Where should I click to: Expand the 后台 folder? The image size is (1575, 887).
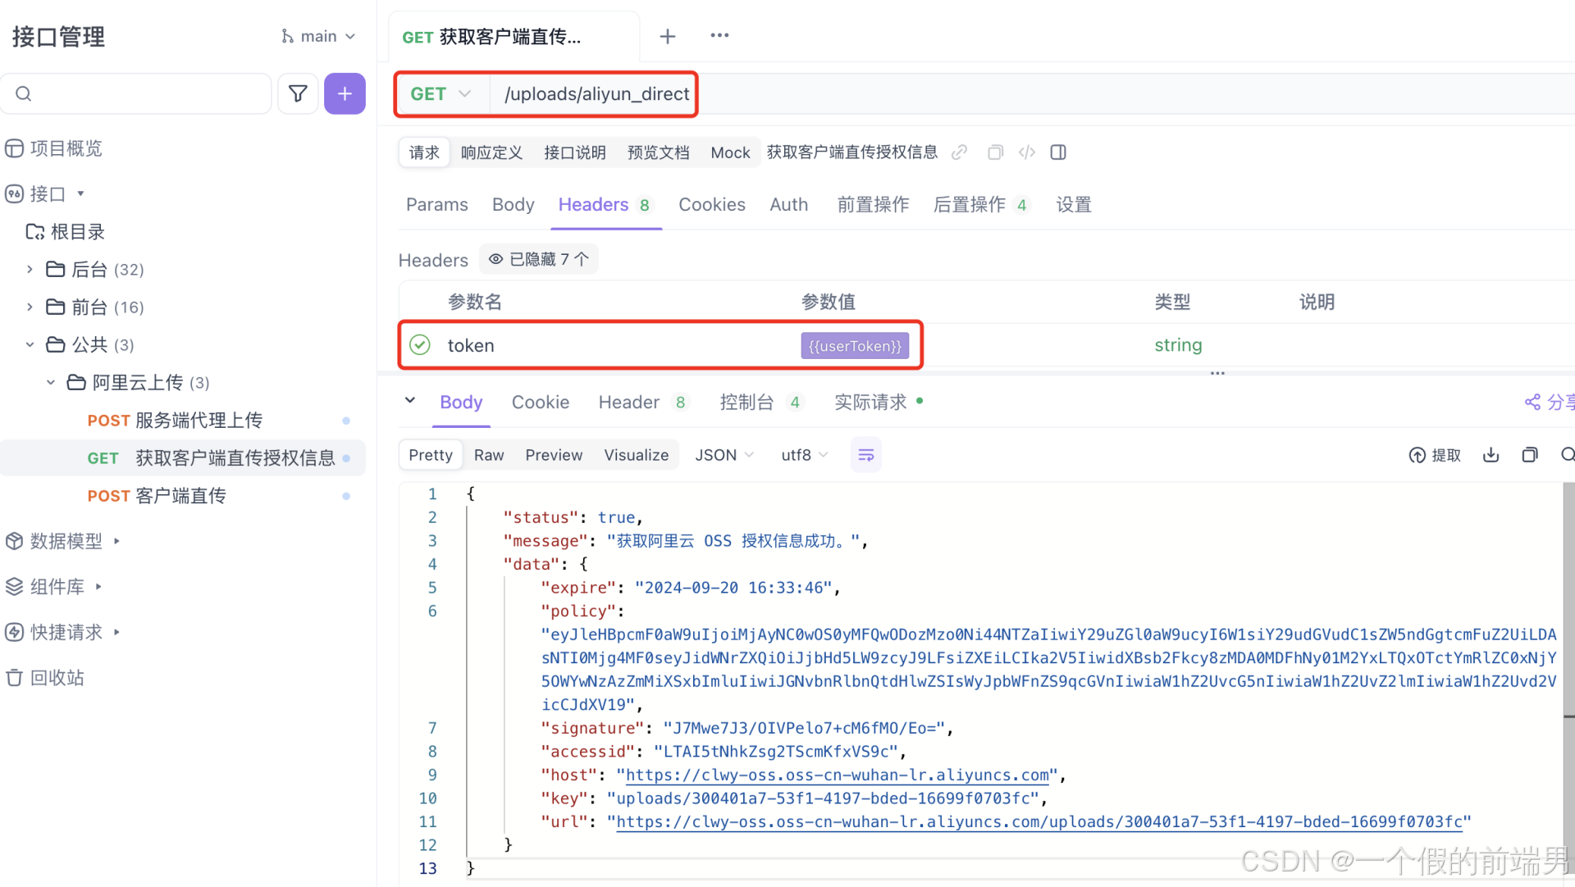point(30,269)
